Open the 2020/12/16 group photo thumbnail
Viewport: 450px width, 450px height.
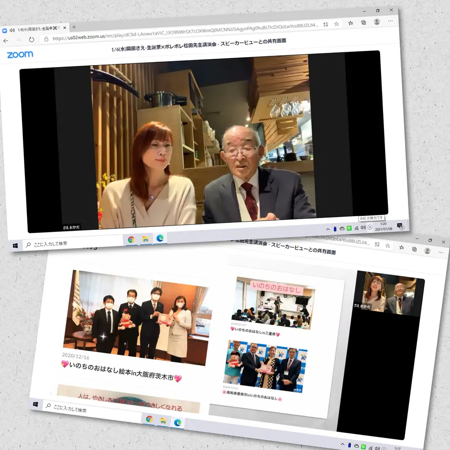137,318
